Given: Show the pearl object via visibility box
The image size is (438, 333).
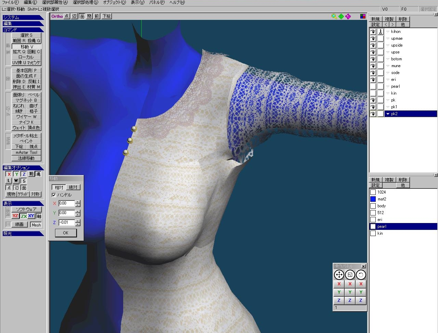Looking at the screenshot, I should [x=373, y=86].
